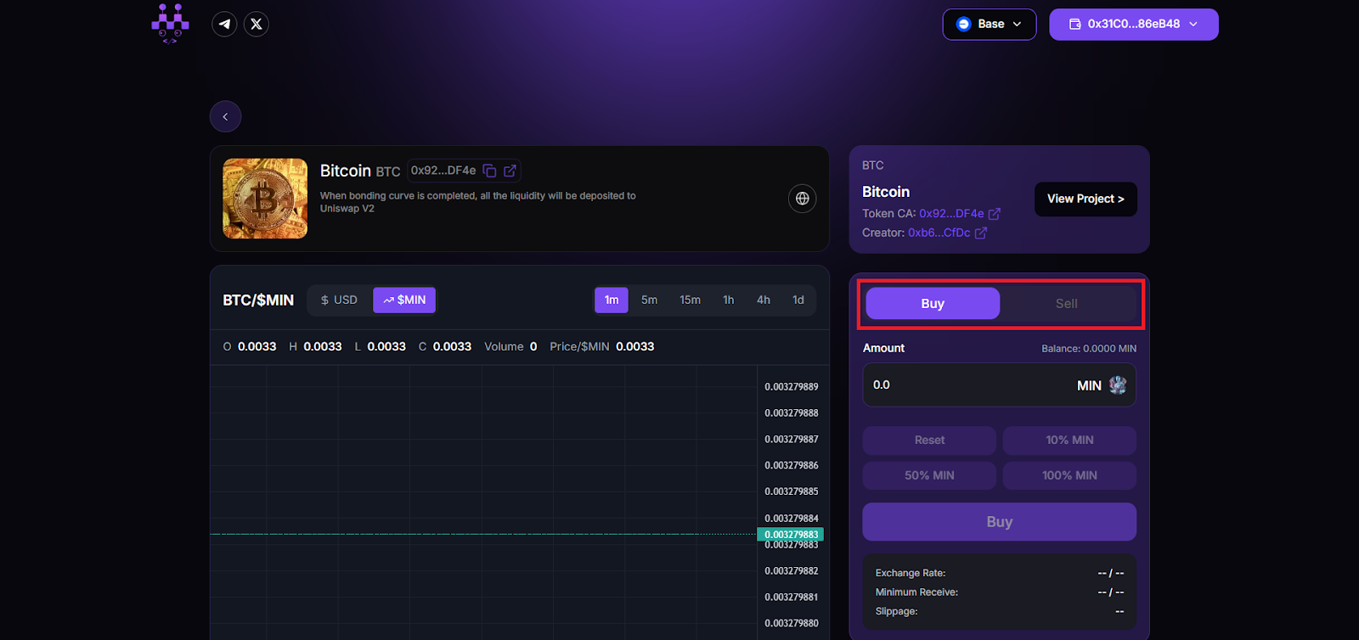Open Creator address external link icon
Screen dimensions: 1359x640
point(981,233)
